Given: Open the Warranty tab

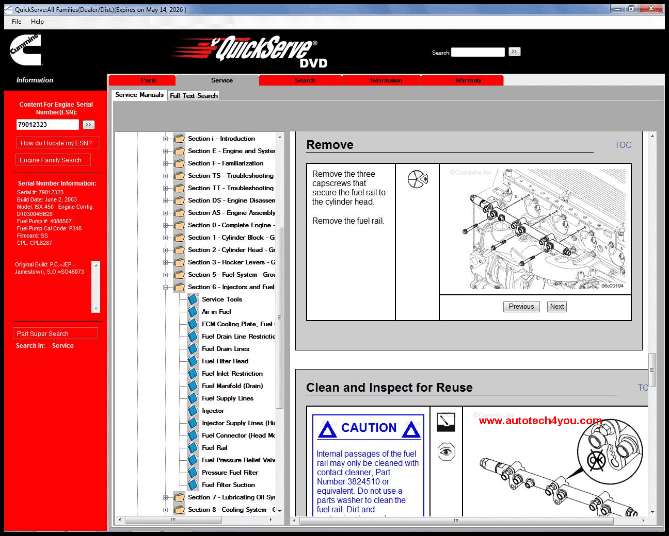Looking at the screenshot, I should (463, 80).
